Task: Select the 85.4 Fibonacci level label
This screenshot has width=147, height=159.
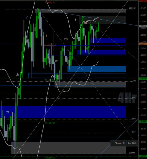Action: pos(134,132)
